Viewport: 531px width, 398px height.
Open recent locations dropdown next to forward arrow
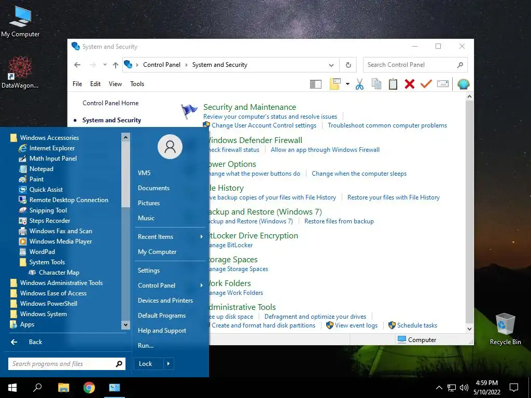click(105, 65)
